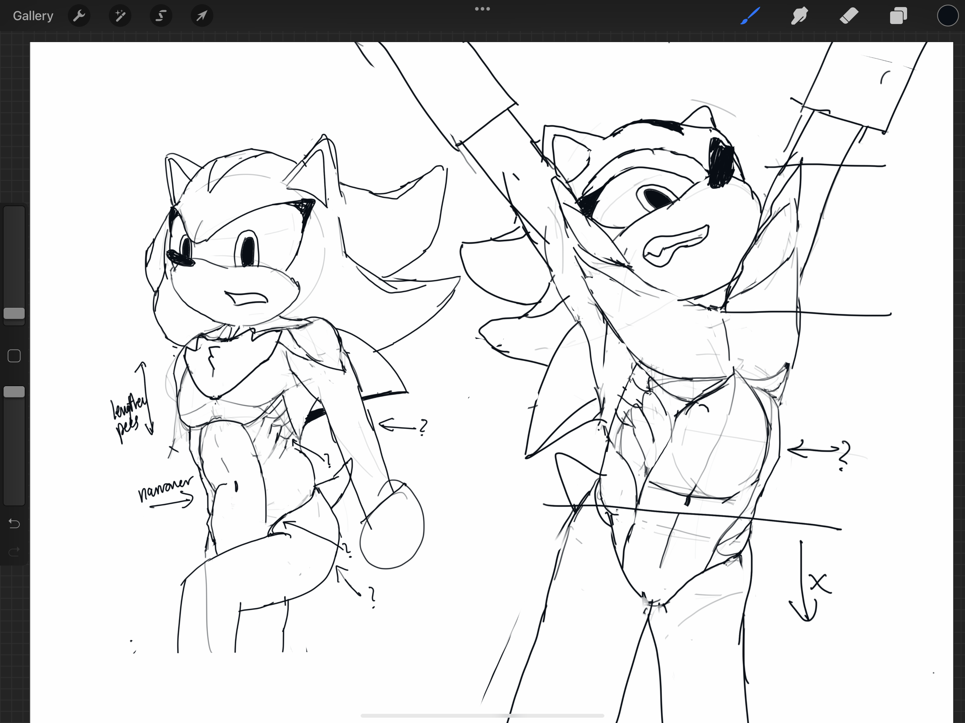
Task: Open the Layers panel
Action: 898,16
